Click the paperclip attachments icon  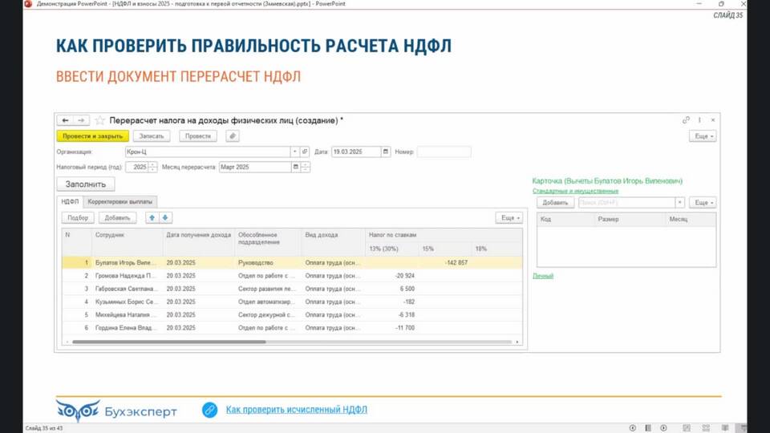coord(232,136)
